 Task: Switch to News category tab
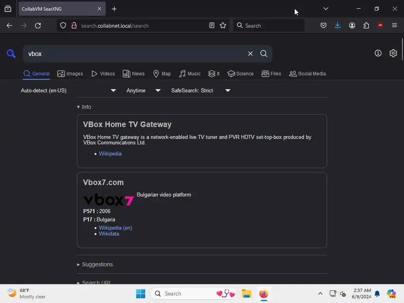click(134, 74)
